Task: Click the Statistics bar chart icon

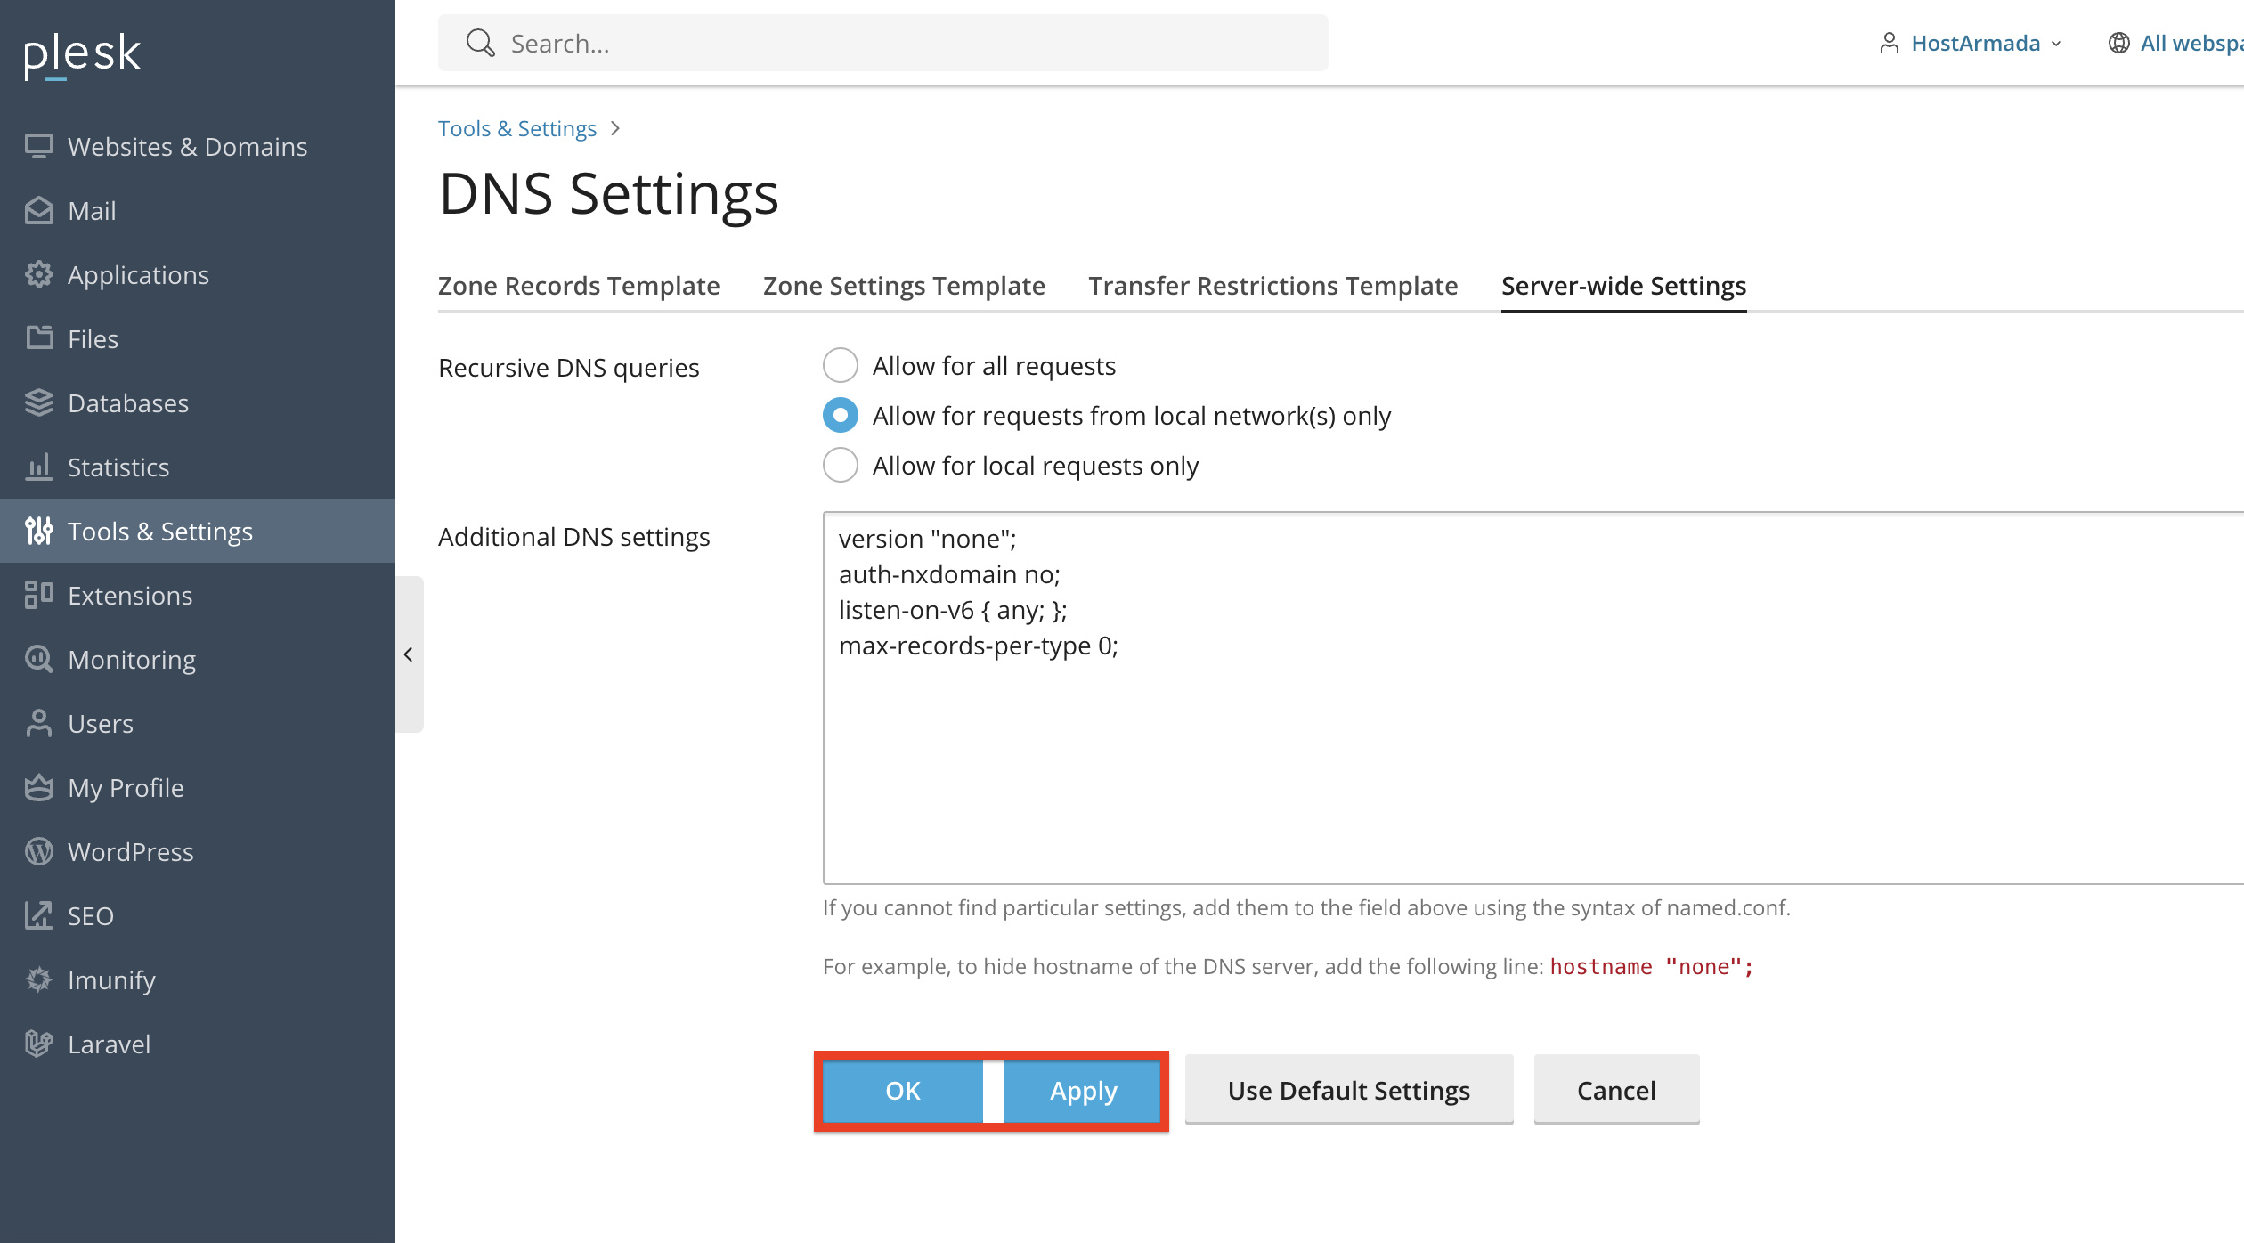Action: (38, 467)
